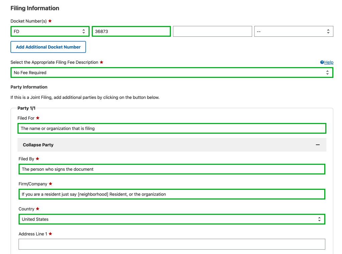
Task: Click the minus icon on Collapse Party bar
Action: [318, 145]
